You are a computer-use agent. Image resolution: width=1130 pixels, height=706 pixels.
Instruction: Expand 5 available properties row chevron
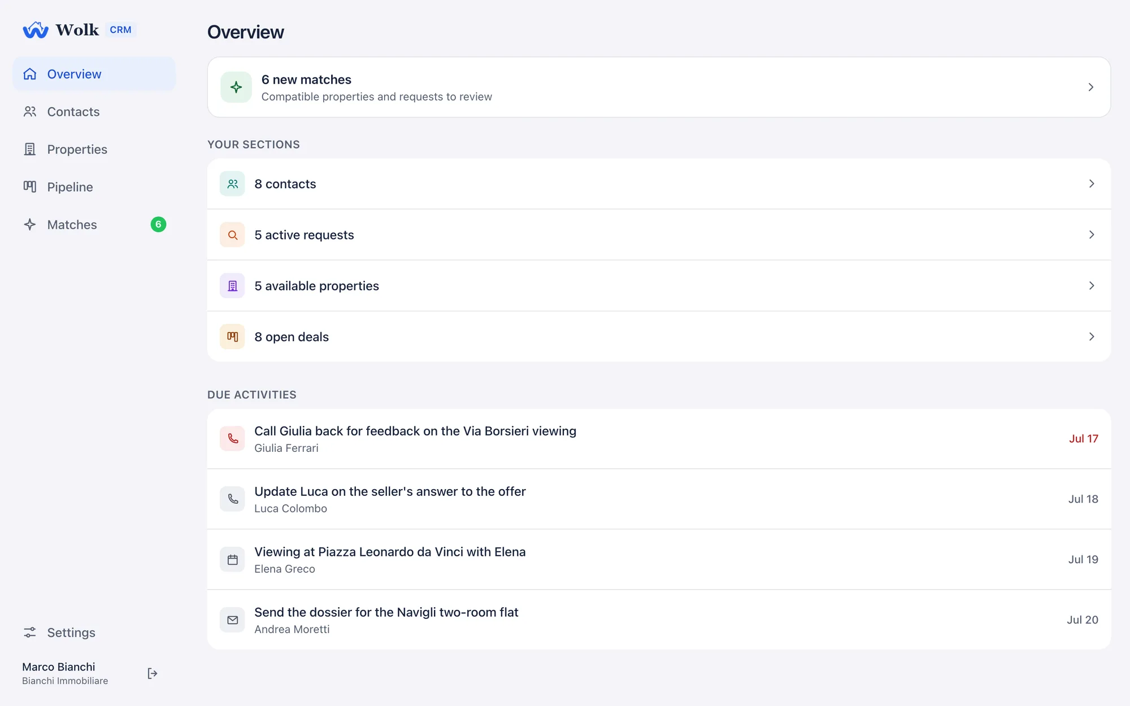click(1092, 286)
